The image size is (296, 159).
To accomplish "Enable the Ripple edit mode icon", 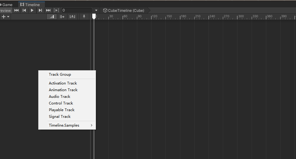I will coord(62,17).
